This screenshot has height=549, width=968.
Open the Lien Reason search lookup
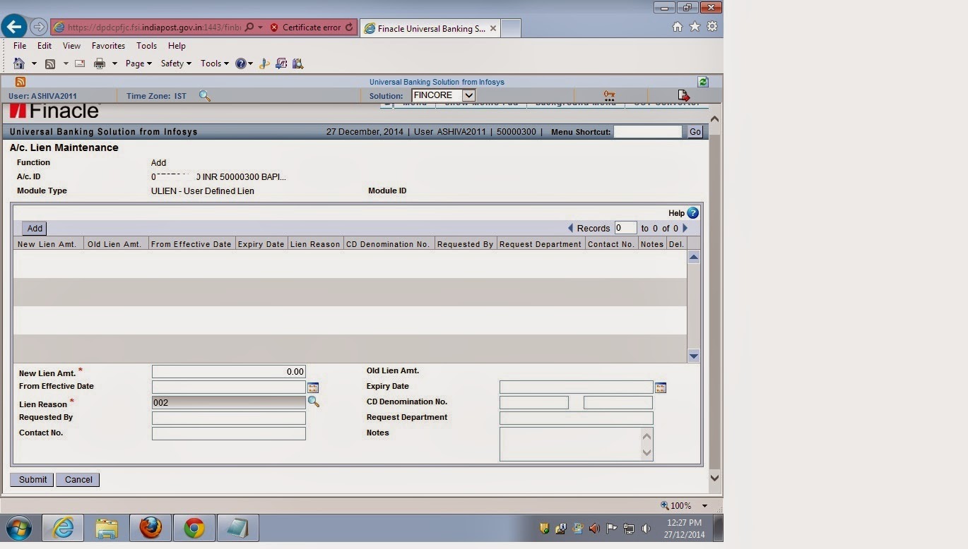coord(314,402)
